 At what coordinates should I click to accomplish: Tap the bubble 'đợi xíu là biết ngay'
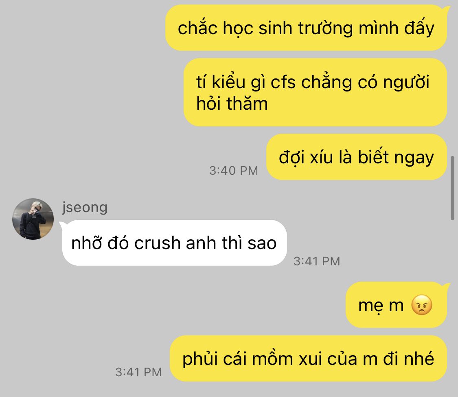click(x=357, y=157)
